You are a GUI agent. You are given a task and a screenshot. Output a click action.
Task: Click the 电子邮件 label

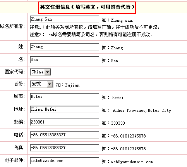tap(15, 160)
